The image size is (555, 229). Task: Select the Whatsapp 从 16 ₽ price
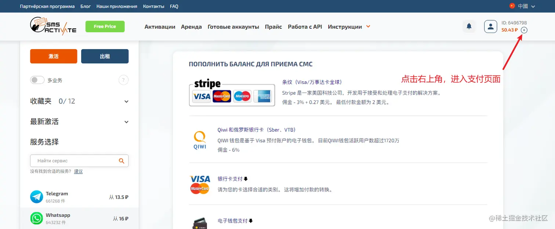tap(121, 219)
